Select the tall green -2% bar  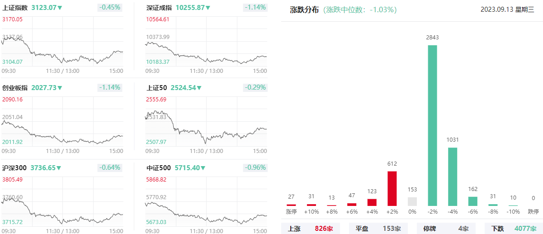(x=433, y=125)
